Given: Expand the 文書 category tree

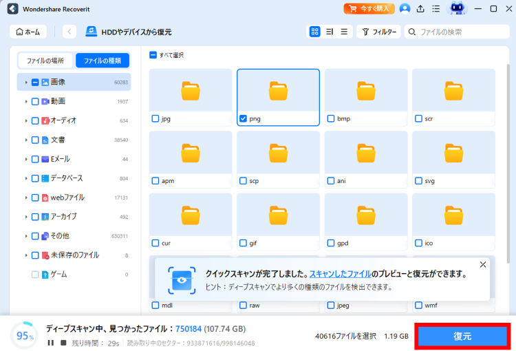Looking at the screenshot, I should (26, 140).
